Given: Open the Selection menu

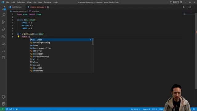Looking at the screenshot, I should point(21,2).
